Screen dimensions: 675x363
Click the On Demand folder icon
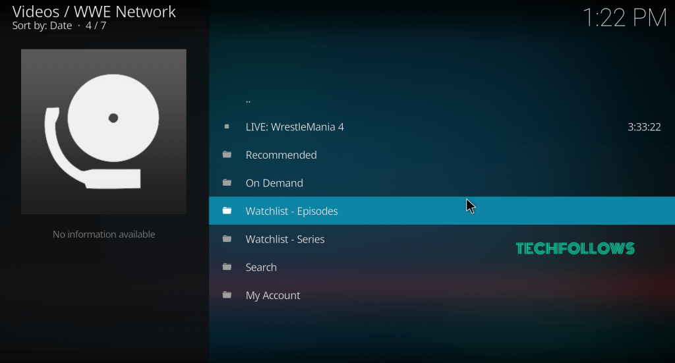point(227,182)
